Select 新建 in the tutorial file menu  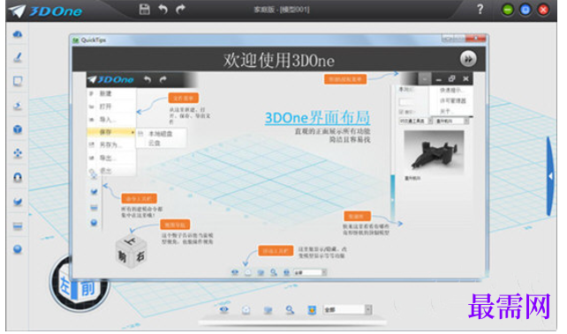111,93
